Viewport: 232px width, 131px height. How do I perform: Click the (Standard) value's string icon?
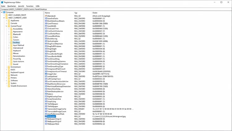click(x=46, y=16)
